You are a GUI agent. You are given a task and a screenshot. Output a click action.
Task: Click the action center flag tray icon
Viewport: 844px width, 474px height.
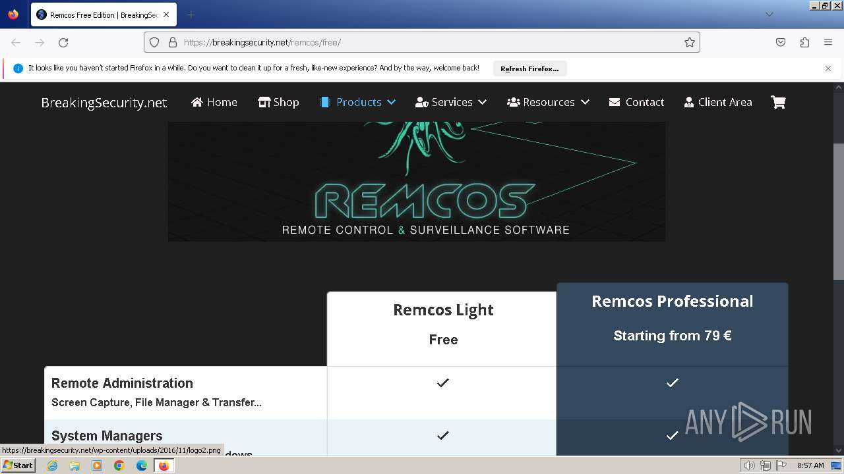coord(781,465)
